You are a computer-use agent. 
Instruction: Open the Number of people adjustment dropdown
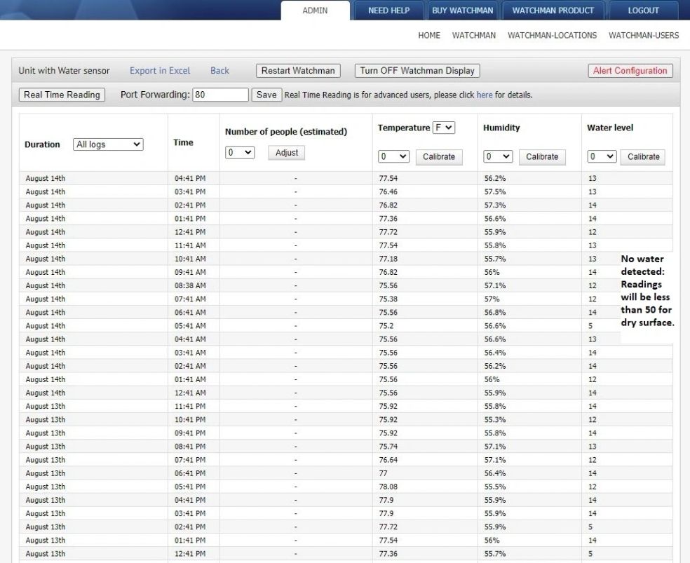[240, 153]
